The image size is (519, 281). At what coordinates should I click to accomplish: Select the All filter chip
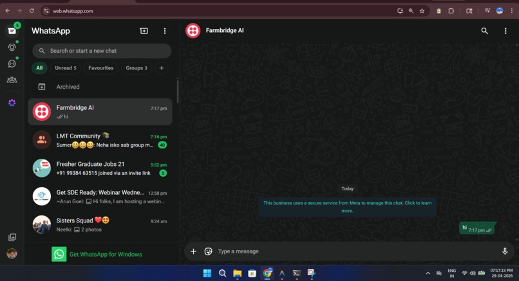(39, 68)
